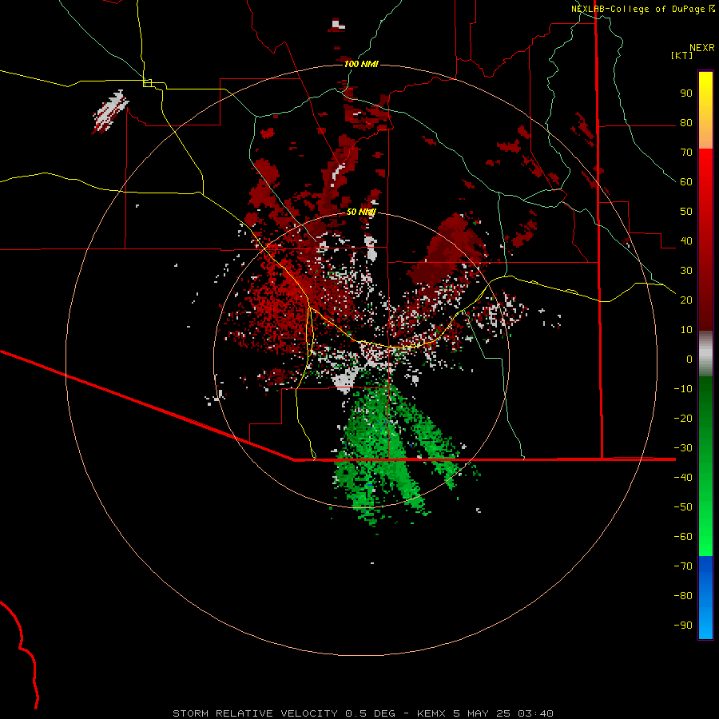Click the isolated gray-white echo streak in upper-left
The image size is (719, 719).
pos(110,111)
